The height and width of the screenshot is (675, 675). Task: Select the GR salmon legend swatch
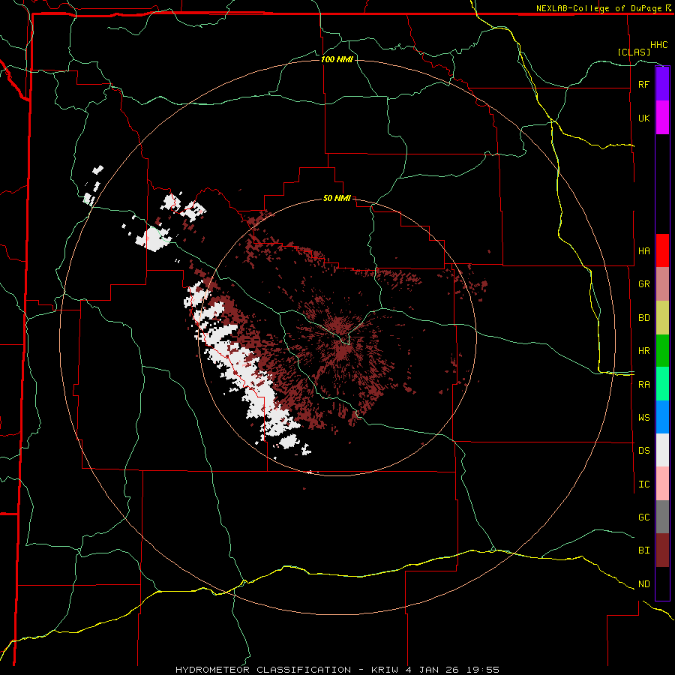[x=662, y=283]
